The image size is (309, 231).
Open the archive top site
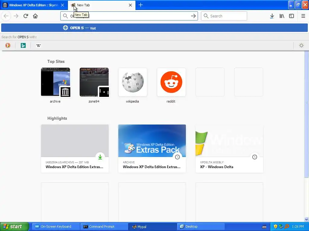(56, 85)
